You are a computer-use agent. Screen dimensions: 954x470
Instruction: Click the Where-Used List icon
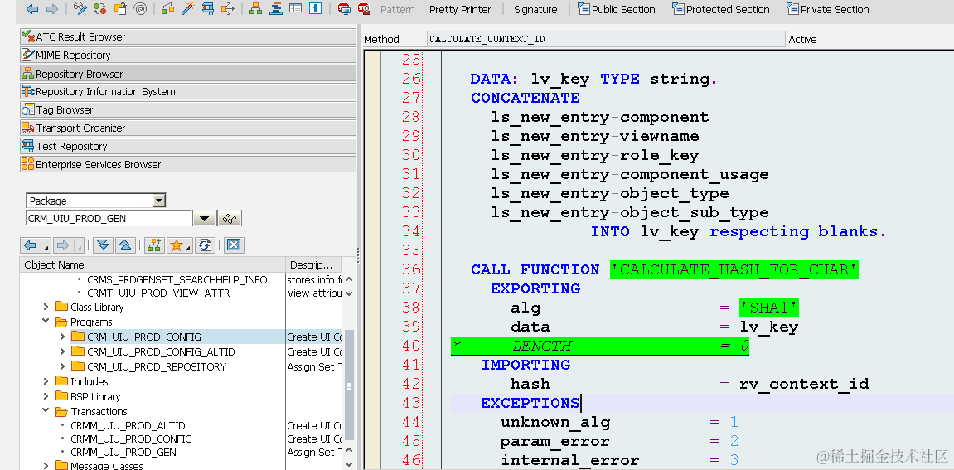tap(228, 9)
